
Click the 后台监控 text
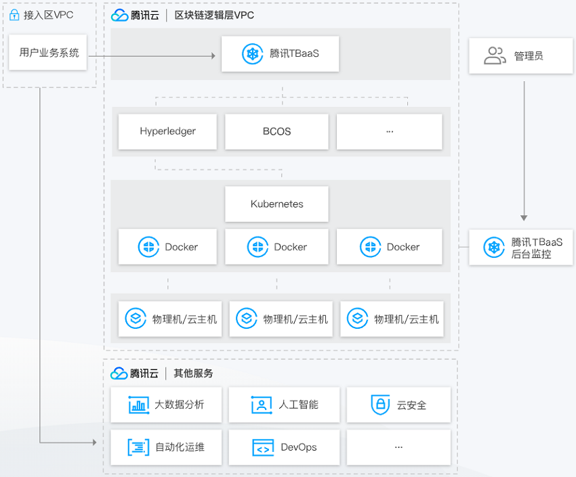pyautogui.click(x=531, y=254)
